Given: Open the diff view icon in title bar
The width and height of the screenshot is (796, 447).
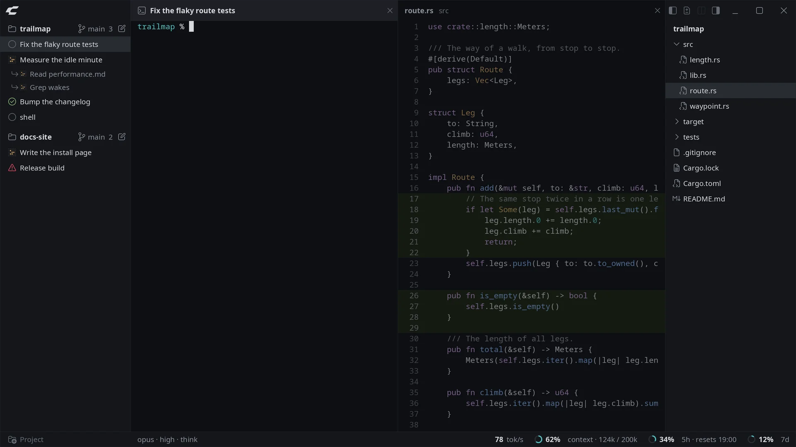Looking at the screenshot, I should point(687,11).
